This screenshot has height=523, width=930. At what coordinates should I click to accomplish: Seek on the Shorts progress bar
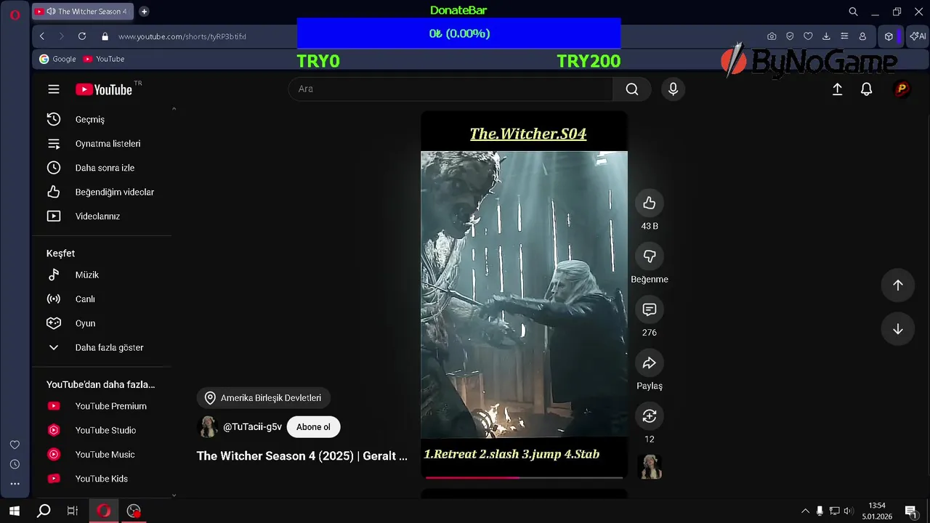point(524,477)
